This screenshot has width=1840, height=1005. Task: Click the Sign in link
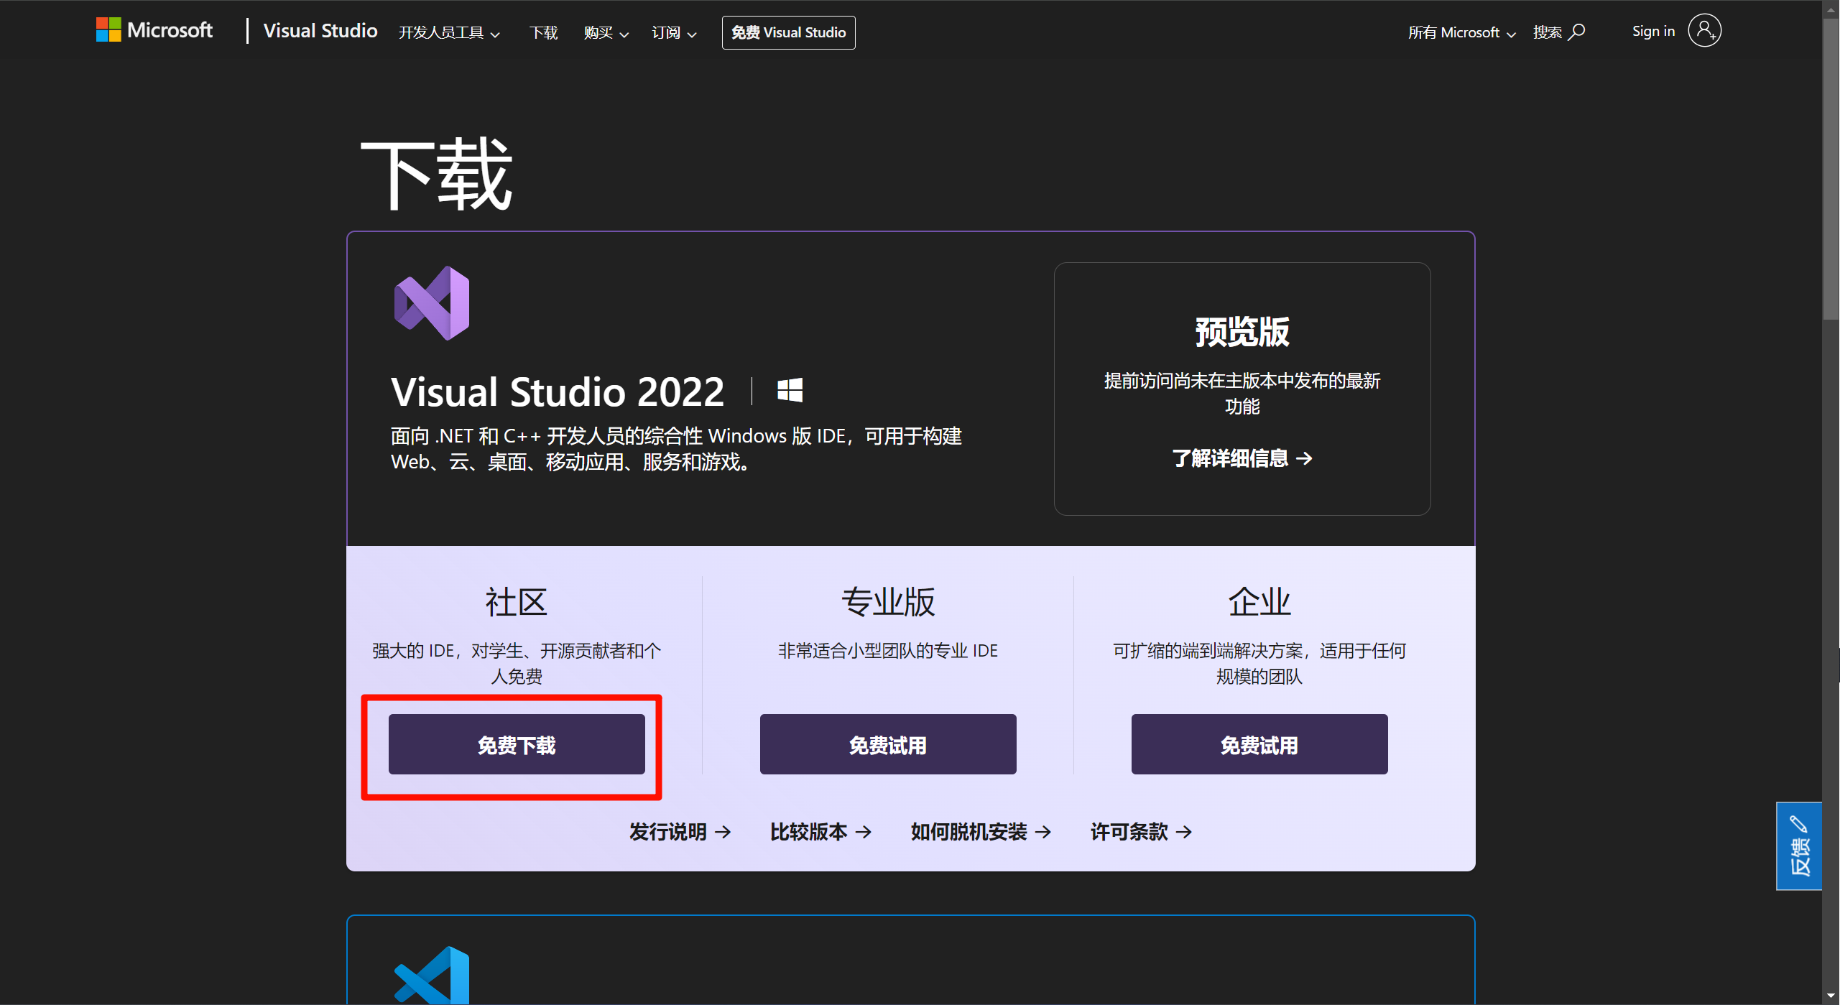[1653, 31]
